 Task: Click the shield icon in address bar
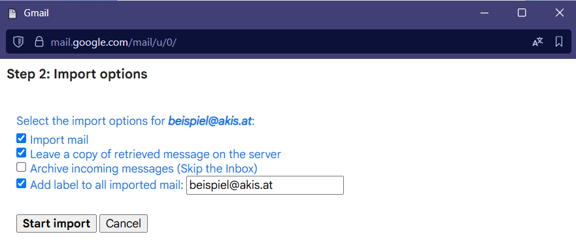(x=18, y=42)
